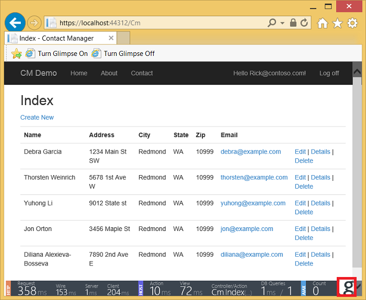Open the About menu item

pos(109,73)
